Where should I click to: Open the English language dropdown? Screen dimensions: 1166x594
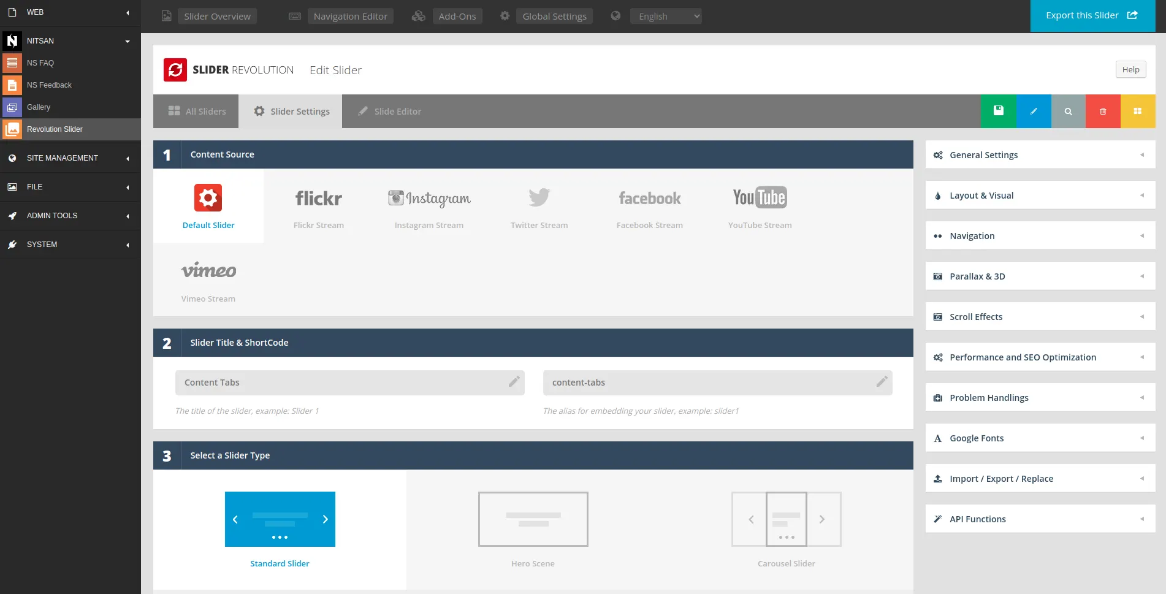click(x=666, y=16)
